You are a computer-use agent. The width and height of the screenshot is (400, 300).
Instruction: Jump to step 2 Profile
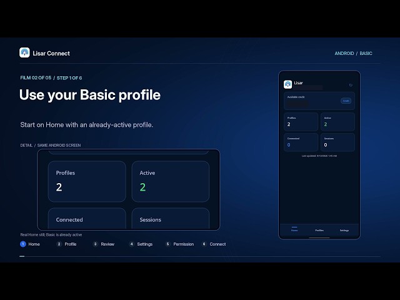tap(67, 244)
